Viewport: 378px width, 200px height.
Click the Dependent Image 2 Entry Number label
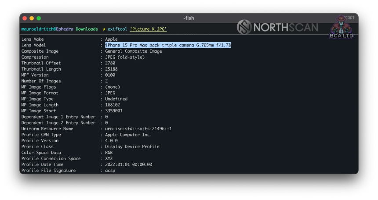[58, 123]
